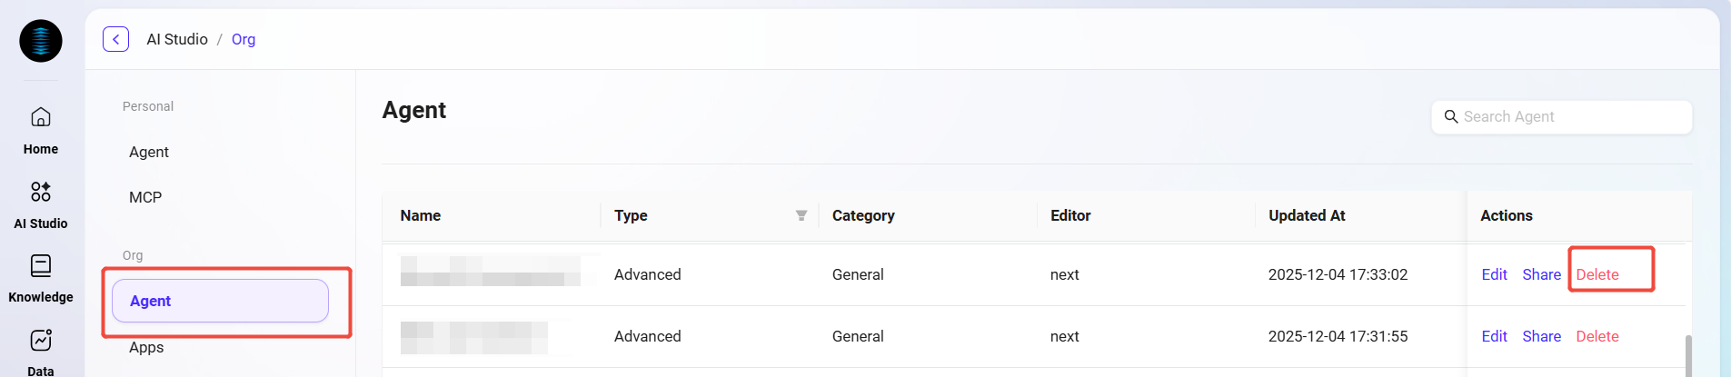
Task: Click the back arrow button
Action: (x=115, y=39)
